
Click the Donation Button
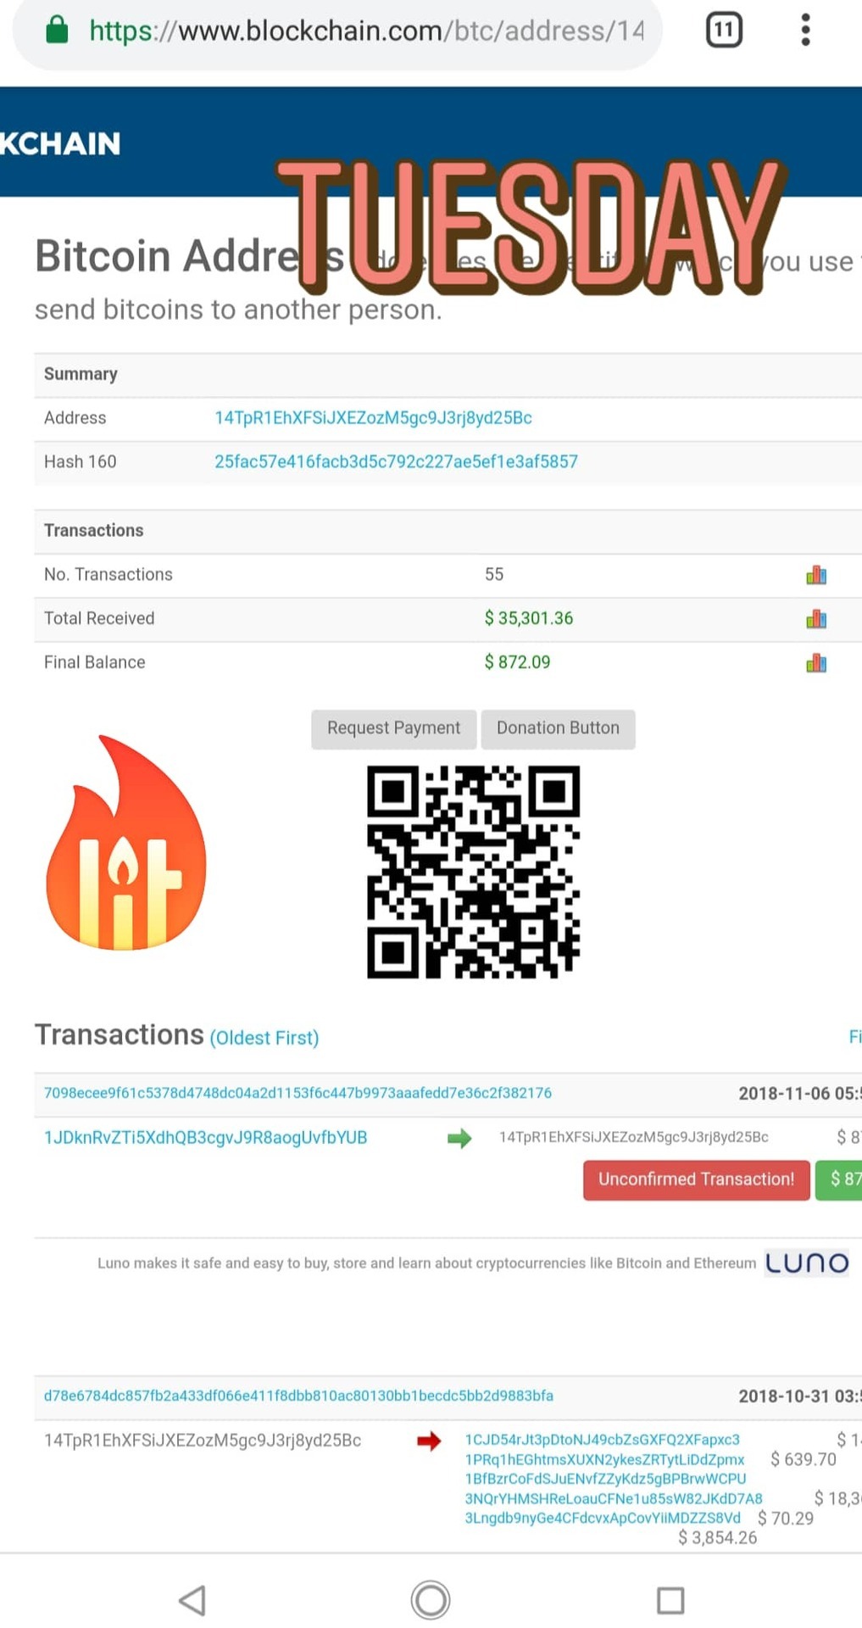558,728
